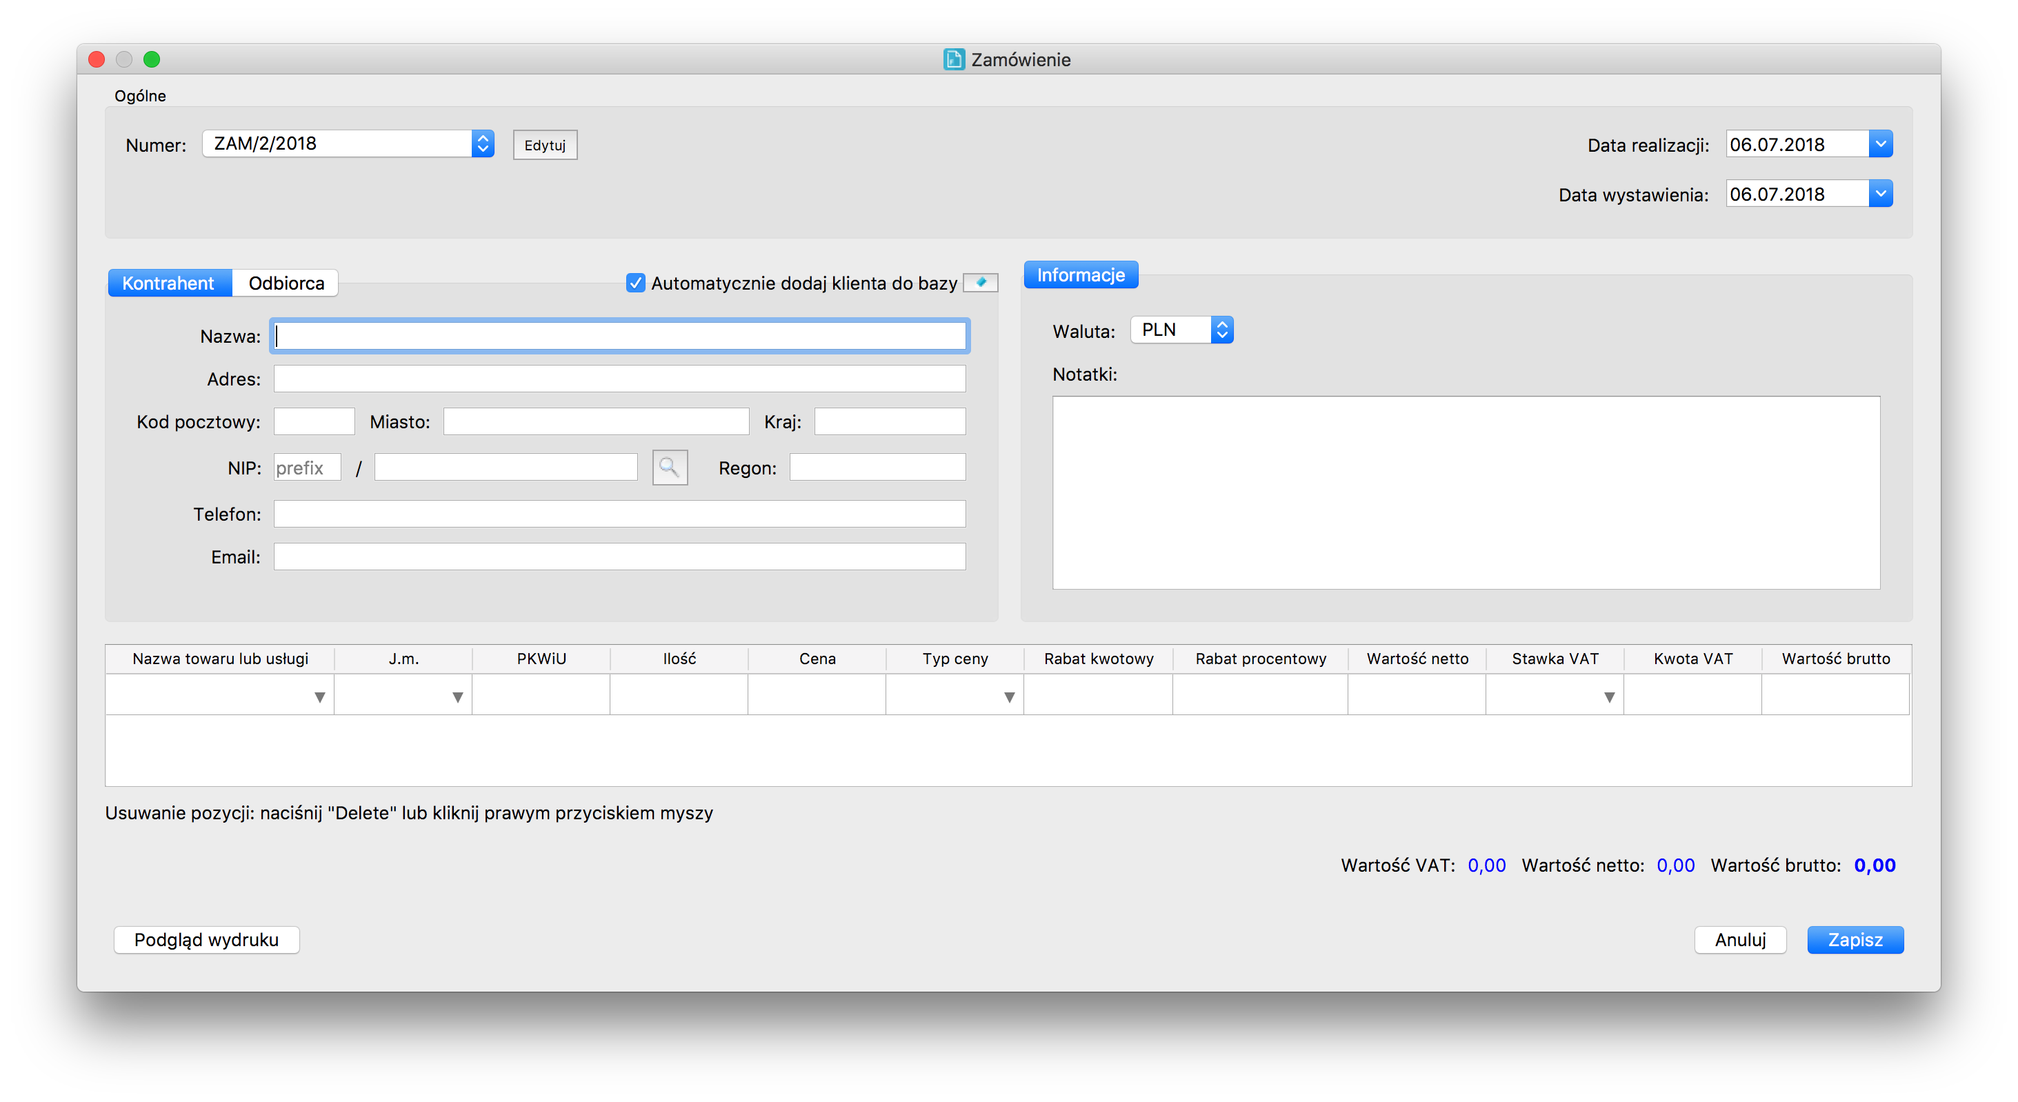Click inside the Notatki text area

tap(1466, 492)
